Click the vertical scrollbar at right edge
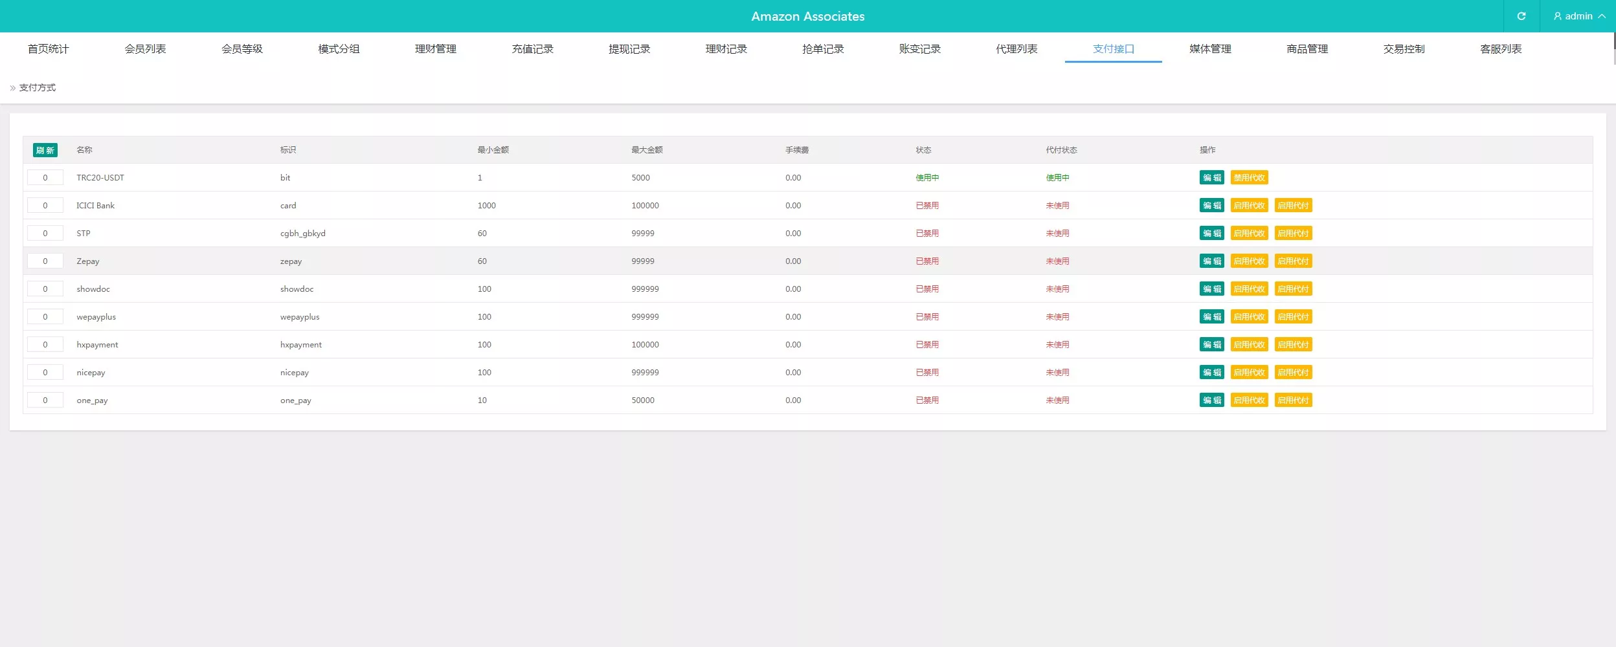 (1614, 49)
